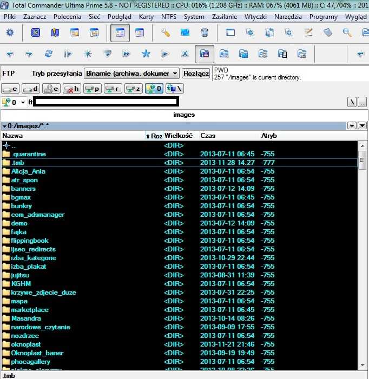This screenshot has height=379, width=369.
Task: Select the .quarantine folder row
Action: coord(180,154)
